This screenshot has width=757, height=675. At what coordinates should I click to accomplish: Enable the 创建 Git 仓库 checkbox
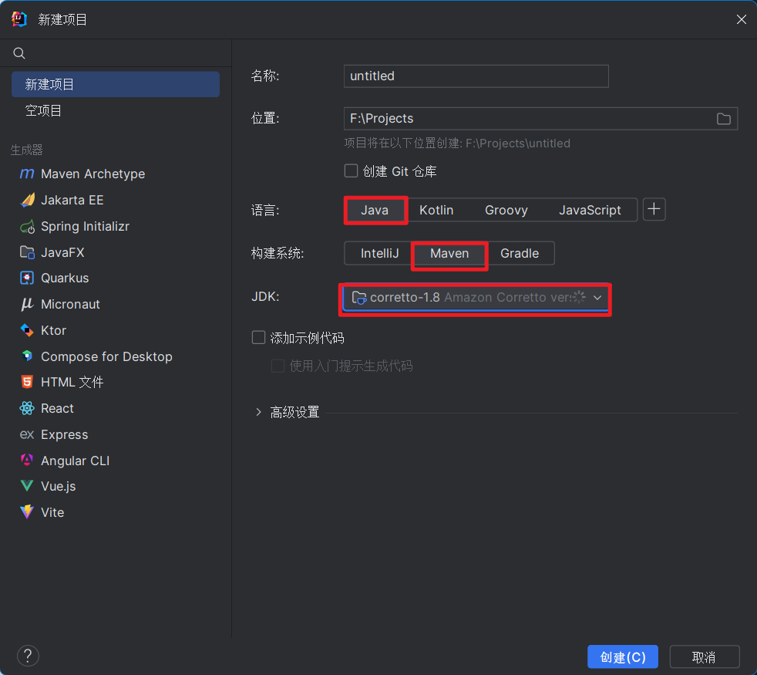(x=351, y=170)
